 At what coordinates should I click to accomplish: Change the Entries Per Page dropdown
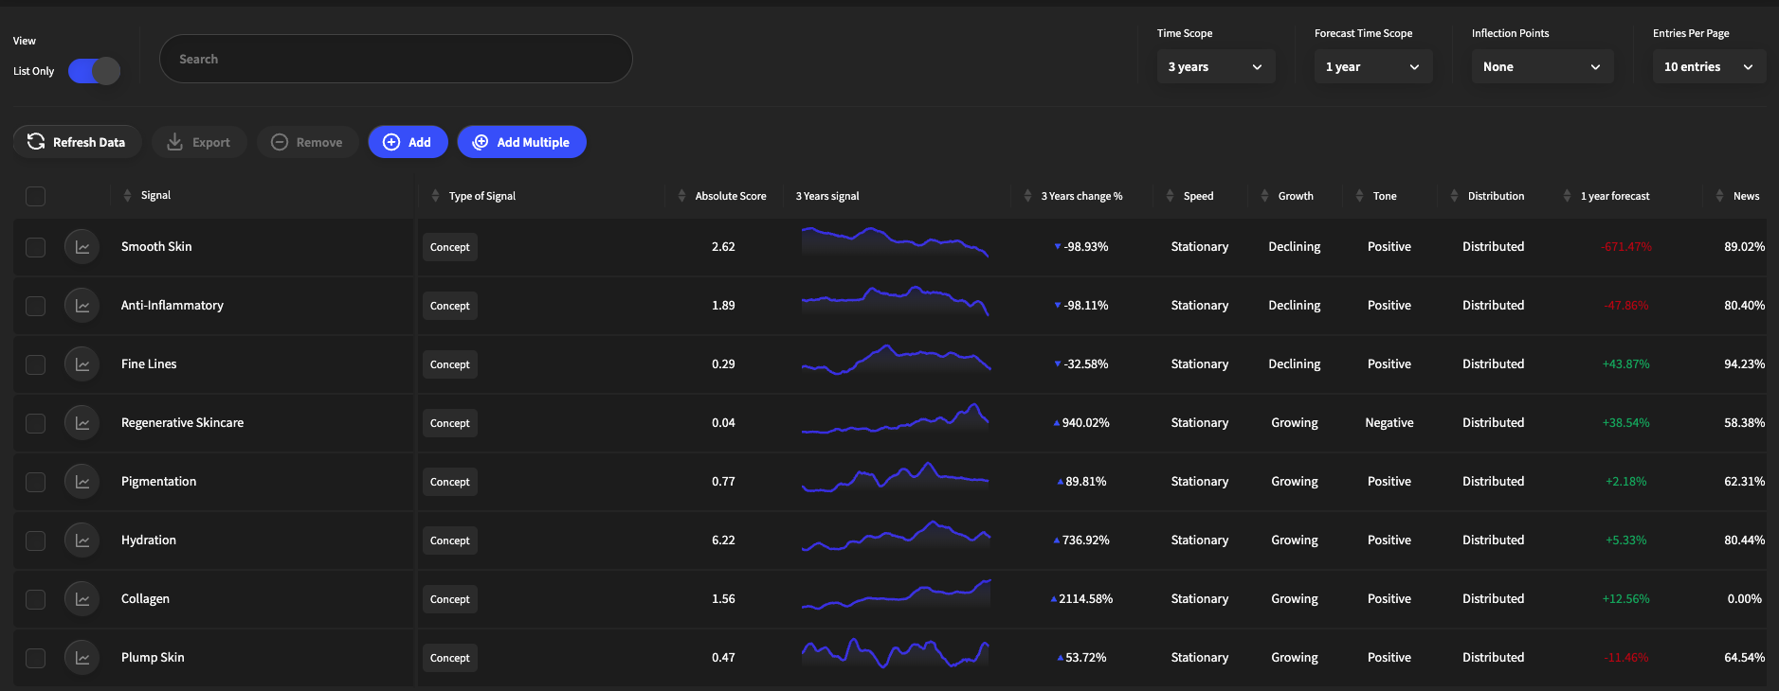(1708, 67)
